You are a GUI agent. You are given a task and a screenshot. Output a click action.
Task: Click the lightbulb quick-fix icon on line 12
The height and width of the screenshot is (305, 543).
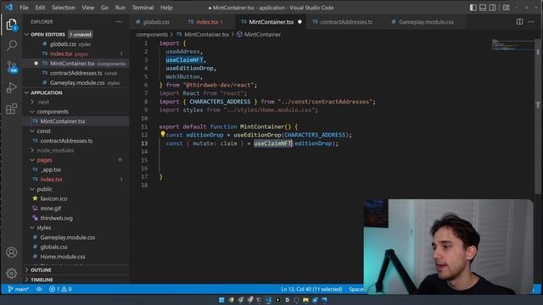click(162, 134)
